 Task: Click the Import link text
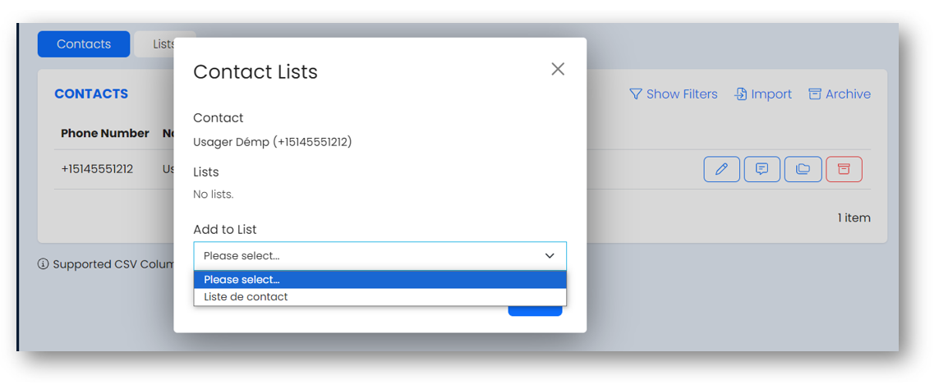pyautogui.click(x=771, y=94)
